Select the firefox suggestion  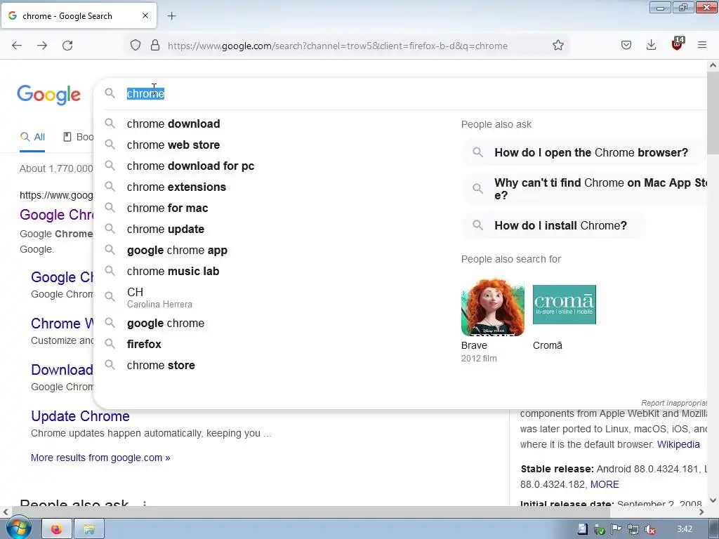coord(144,344)
